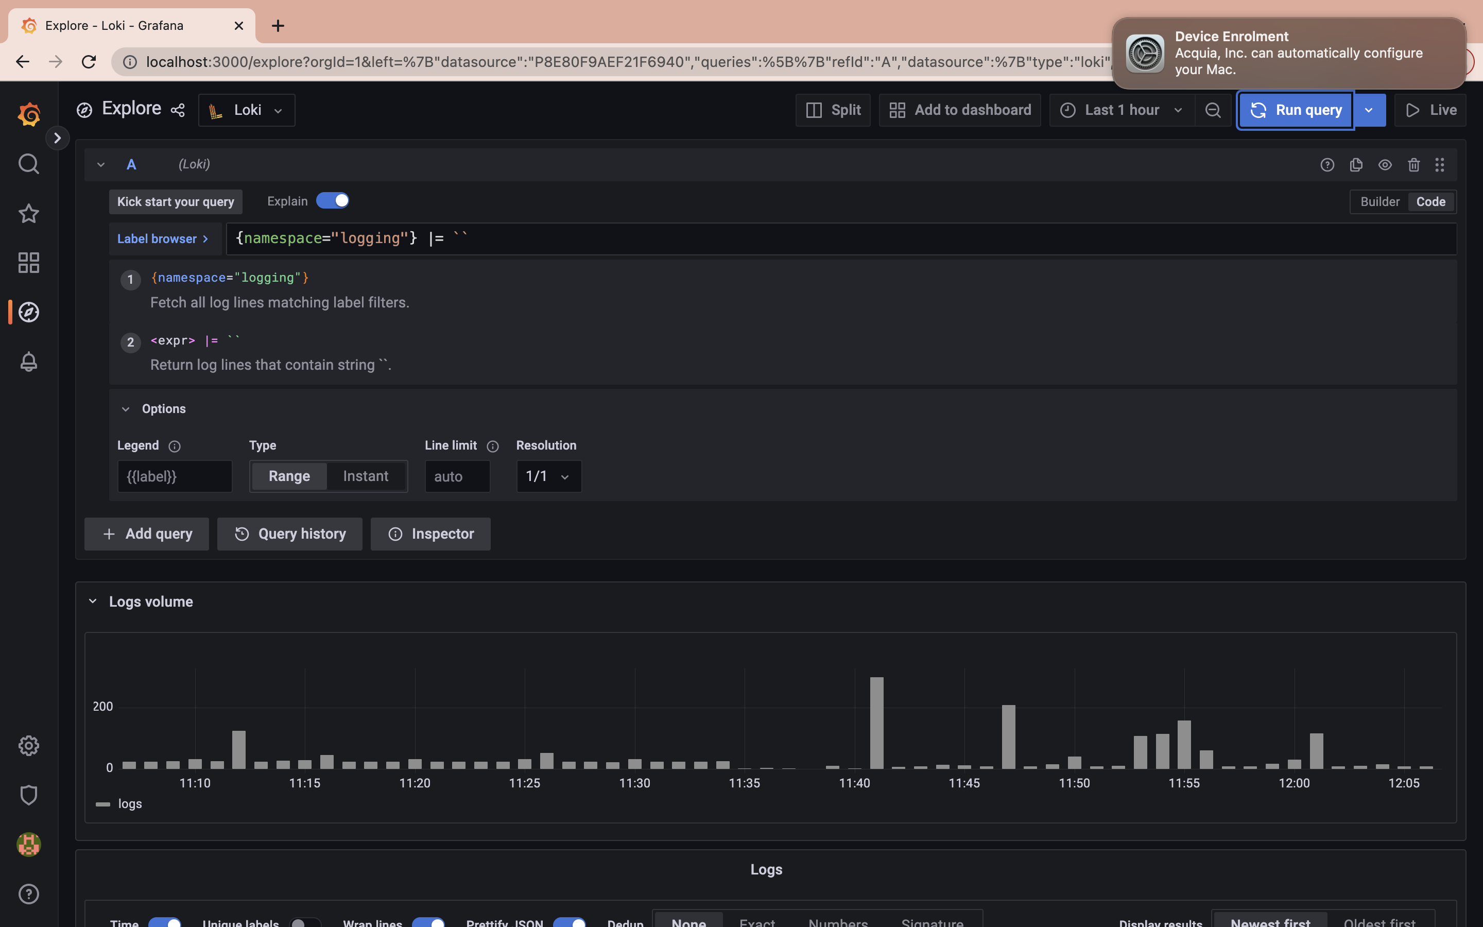Open Alerting bell icon in sidebar
Viewport: 1483px width, 927px height.
pos(28,362)
